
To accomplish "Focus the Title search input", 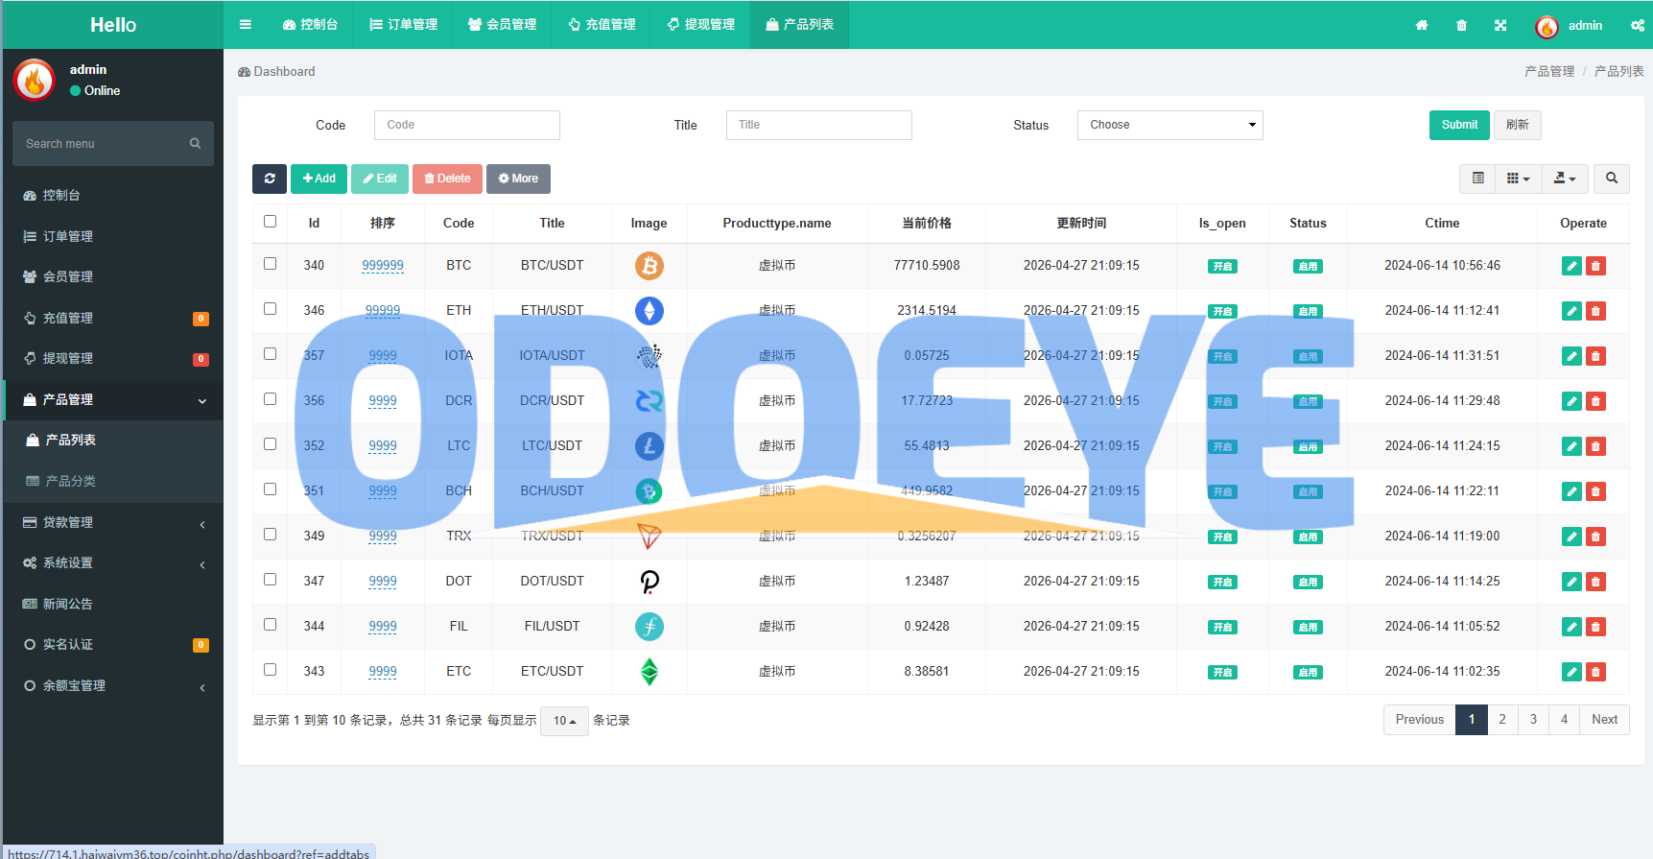I will coord(819,126).
